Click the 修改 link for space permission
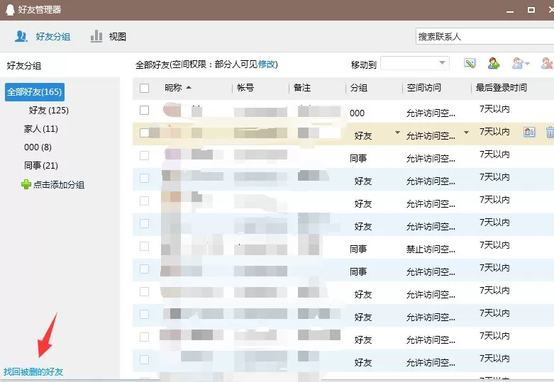 pyautogui.click(x=267, y=64)
